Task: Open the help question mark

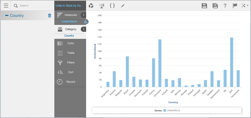Action: (225, 6)
